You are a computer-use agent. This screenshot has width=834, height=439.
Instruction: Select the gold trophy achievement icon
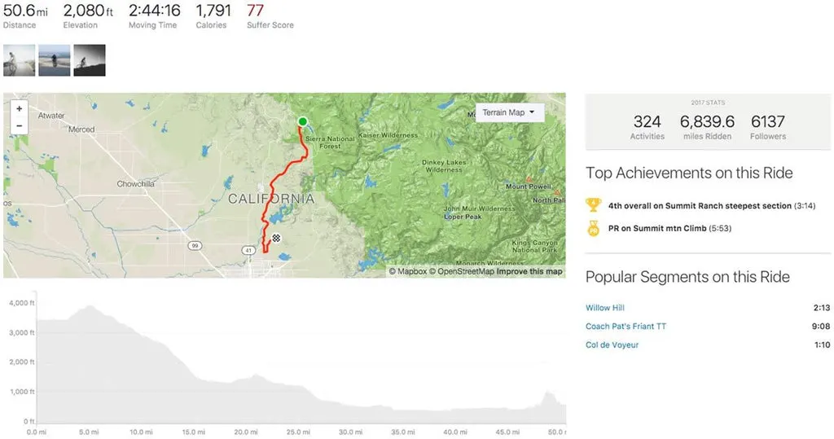[x=594, y=205]
